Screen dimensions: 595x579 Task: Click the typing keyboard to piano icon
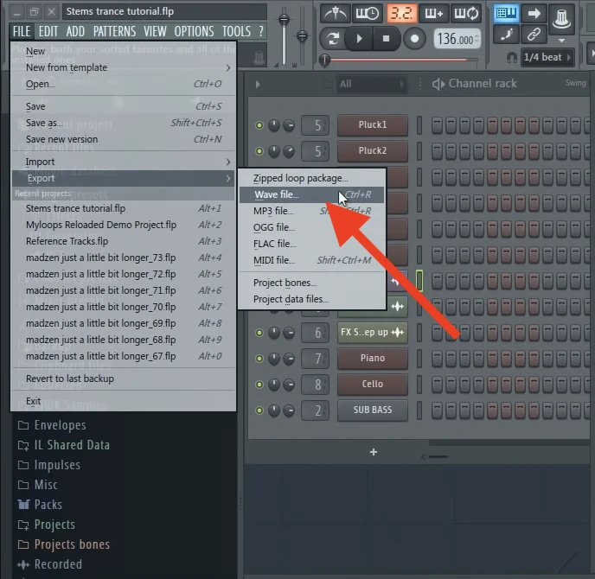[506, 13]
